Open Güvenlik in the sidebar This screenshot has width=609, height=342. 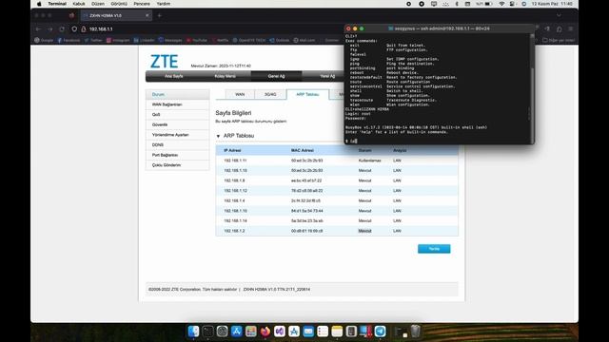click(178, 124)
